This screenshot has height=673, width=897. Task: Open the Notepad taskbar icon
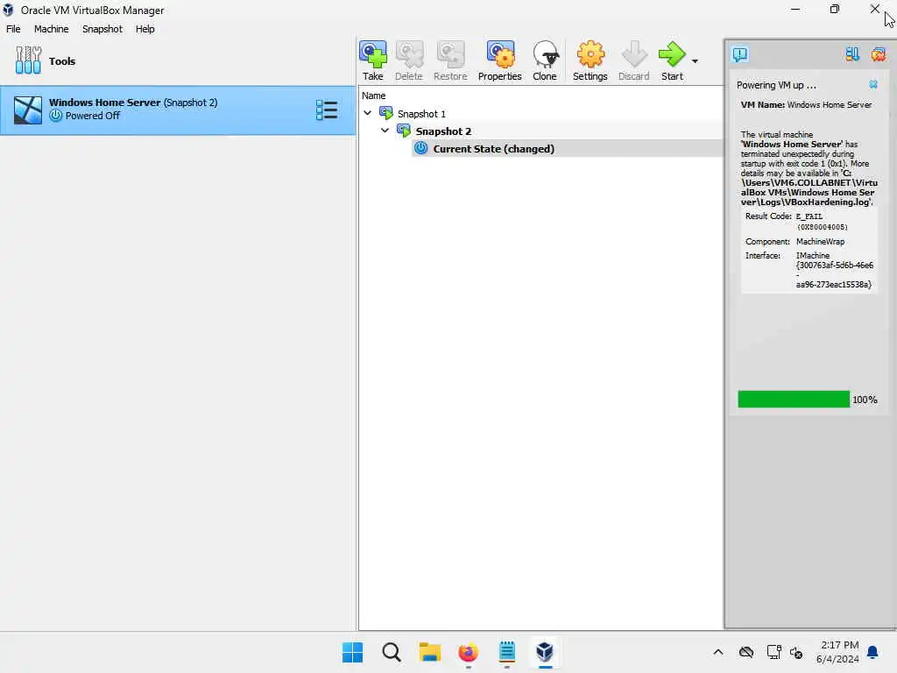point(507,652)
